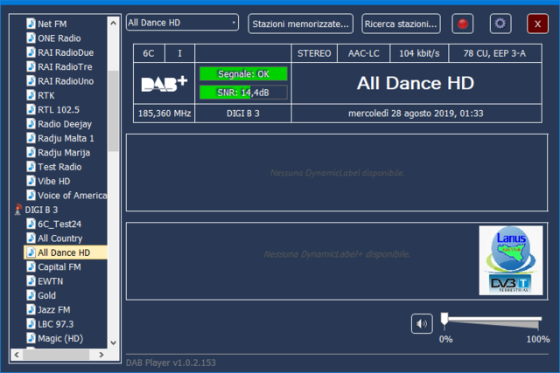The height and width of the screenshot is (373, 560).
Task: Click the music note icon beside RTK
Action: (31, 95)
